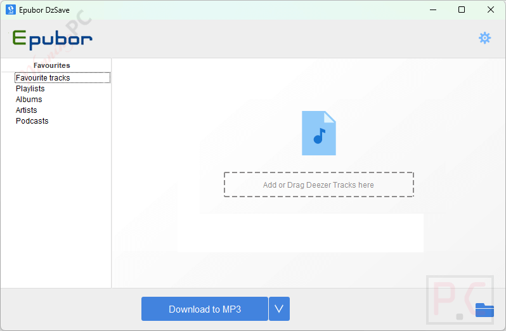Click the music file icon in center
This screenshot has height=331, width=506.
click(319, 133)
